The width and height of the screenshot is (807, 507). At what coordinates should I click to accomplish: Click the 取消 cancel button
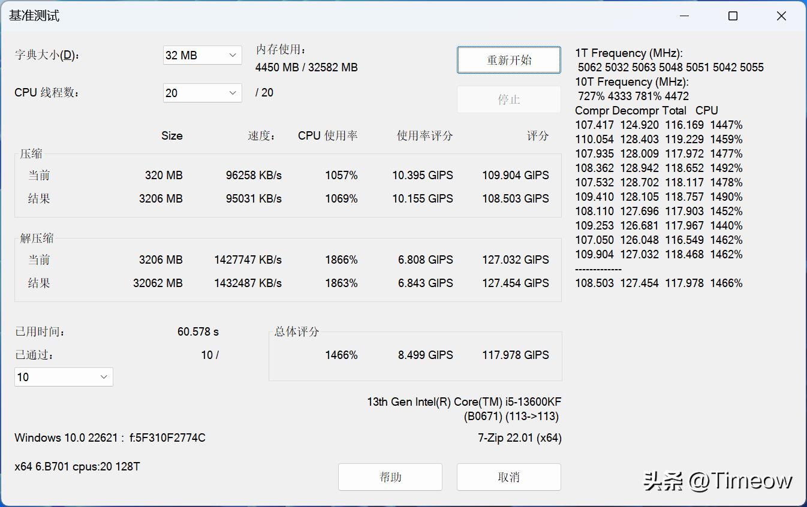click(508, 477)
